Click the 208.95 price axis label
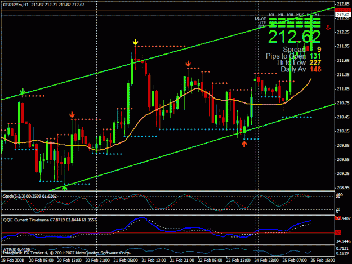Image resolution: width=352 pixels, height=264 pixels. pos(343,188)
